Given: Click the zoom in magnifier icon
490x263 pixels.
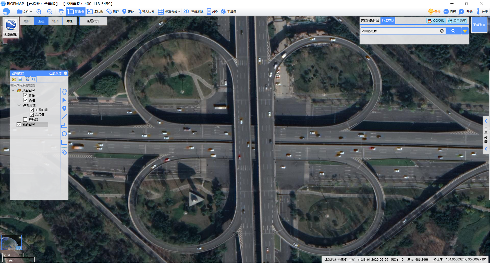Looking at the screenshot, I should click(x=39, y=11).
